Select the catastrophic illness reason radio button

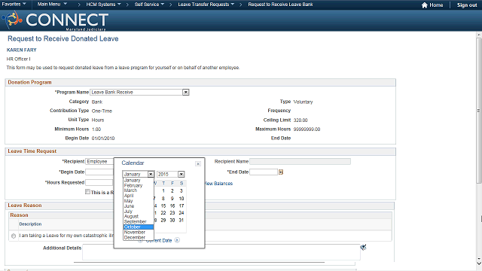(x=14, y=236)
